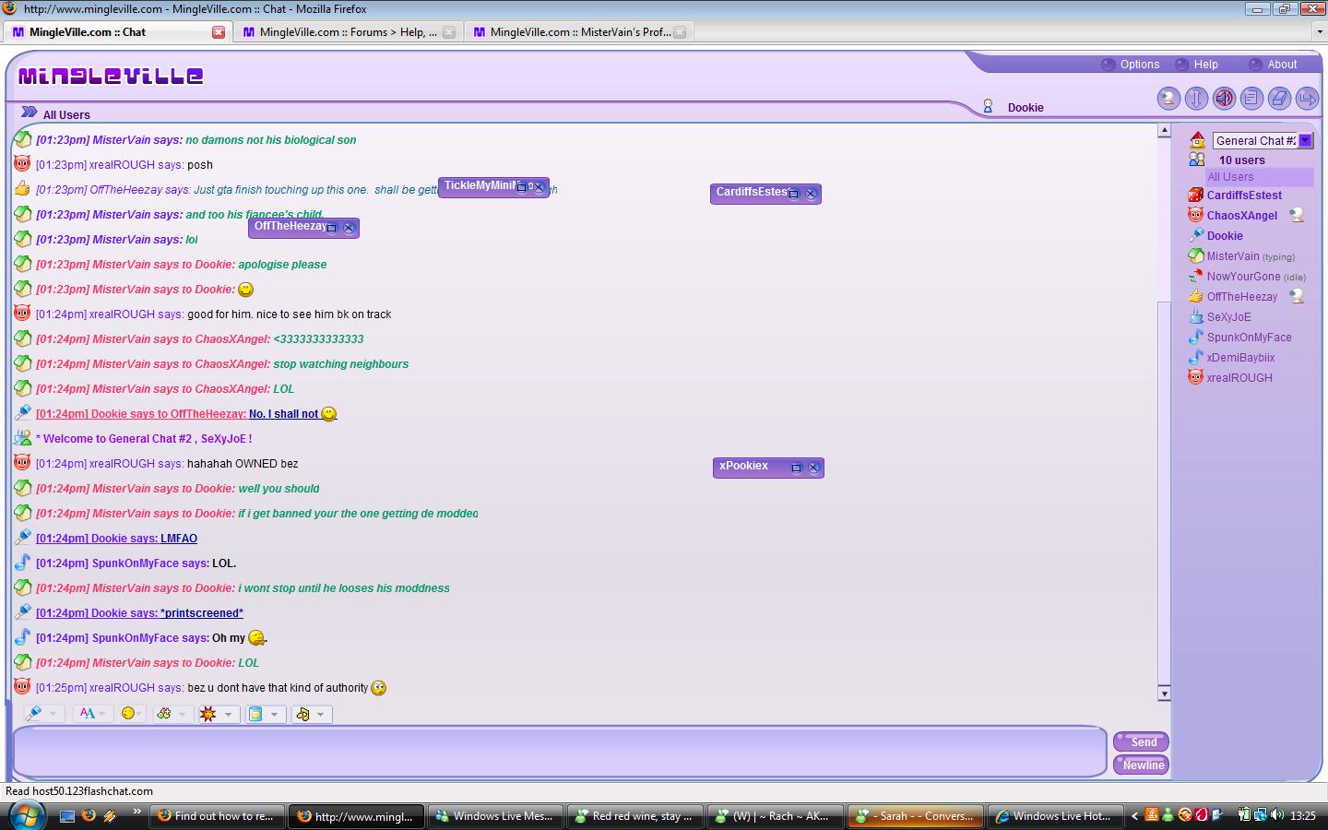
Task: View ChaosXAngel's webcam icon
Action: coord(1297,215)
